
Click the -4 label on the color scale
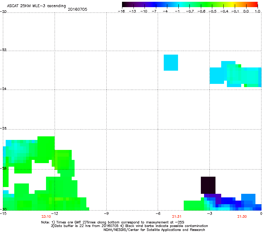165,11
